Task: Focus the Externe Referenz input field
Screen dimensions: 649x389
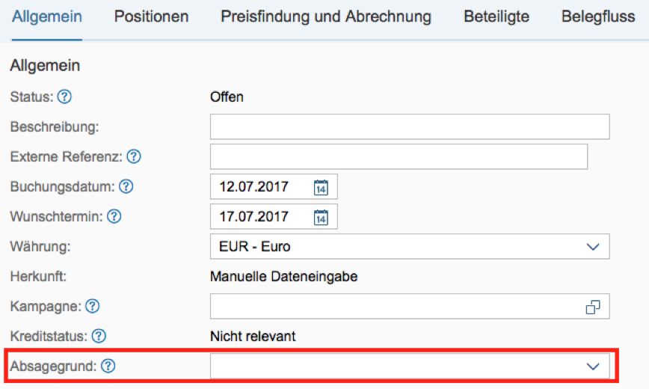Action: click(x=399, y=156)
